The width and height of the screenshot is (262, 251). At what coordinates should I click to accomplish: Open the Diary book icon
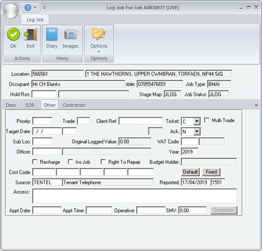coord(52,34)
